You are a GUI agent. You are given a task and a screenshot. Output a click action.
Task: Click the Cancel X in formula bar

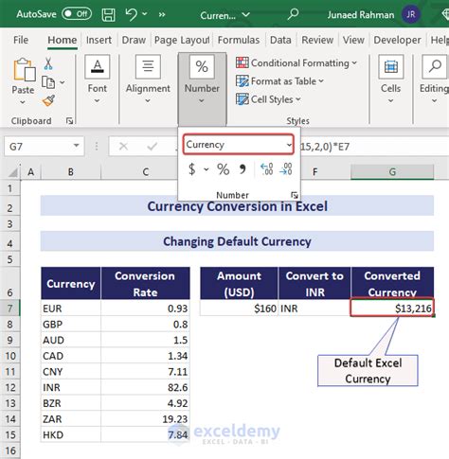coord(123,147)
